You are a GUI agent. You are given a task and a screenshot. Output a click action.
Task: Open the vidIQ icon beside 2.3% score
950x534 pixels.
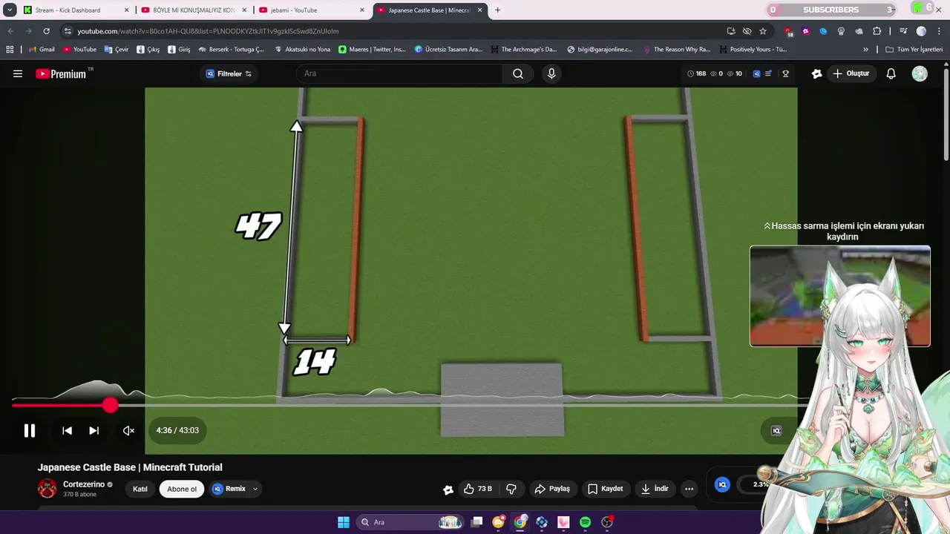pyautogui.click(x=722, y=484)
